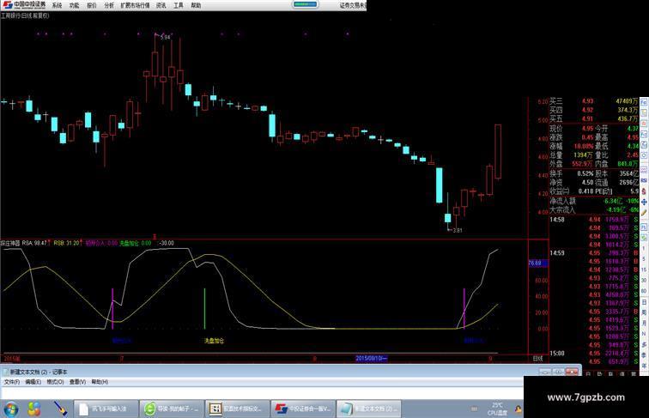Screen dimensions: 649x418
Task: Switch to 股票技术指标 taskbar item
Action: click(237, 409)
